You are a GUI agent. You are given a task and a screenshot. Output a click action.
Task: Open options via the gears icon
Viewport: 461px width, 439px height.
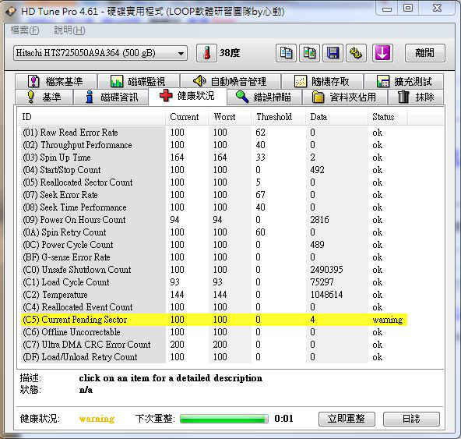tap(356, 53)
